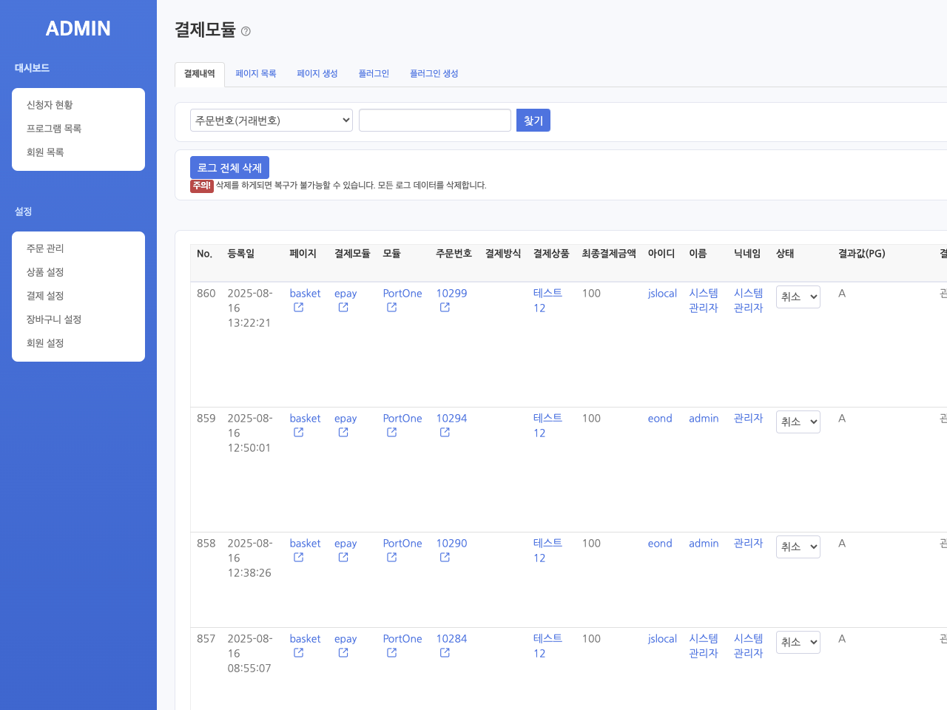Image resolution: width=947 pixels, height=710 pixels.
Task: Switch to the 플러그인 생성 tab
Action: click(434, 74)
